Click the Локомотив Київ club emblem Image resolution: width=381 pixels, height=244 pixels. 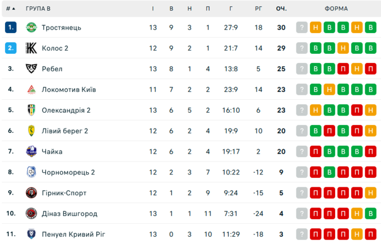coord(31,90)
